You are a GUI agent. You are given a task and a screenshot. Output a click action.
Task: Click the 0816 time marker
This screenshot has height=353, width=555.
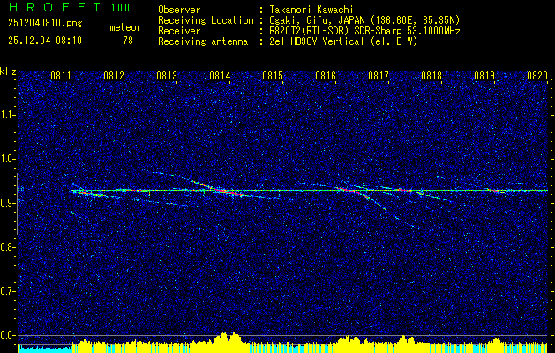[326, 75]
